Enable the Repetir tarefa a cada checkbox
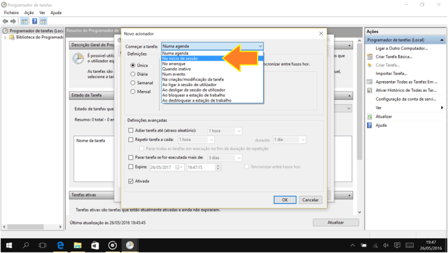Viewport: 448px width, 253px height. (131, 140)
